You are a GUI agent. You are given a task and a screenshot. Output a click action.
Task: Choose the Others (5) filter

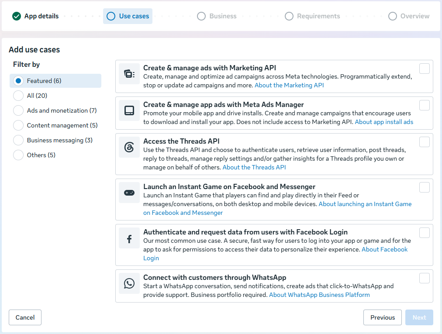tap(34, 155)
